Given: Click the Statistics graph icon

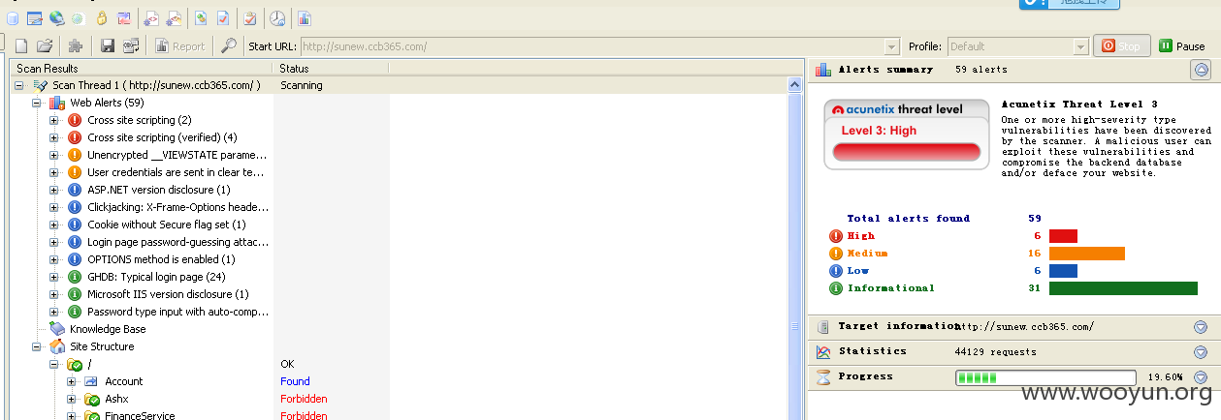Looking at the screenshot, I should click(x=823, y=352).
